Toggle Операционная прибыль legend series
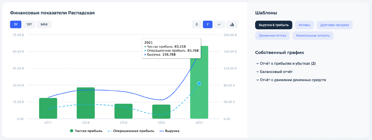 click(131, 131)
